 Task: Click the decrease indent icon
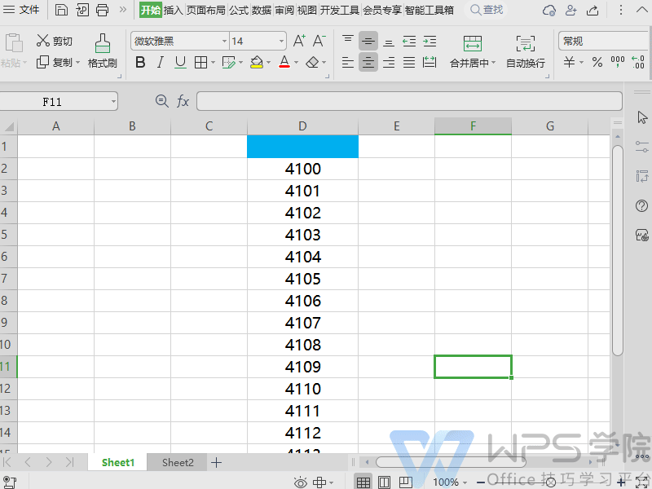(409, 41)
